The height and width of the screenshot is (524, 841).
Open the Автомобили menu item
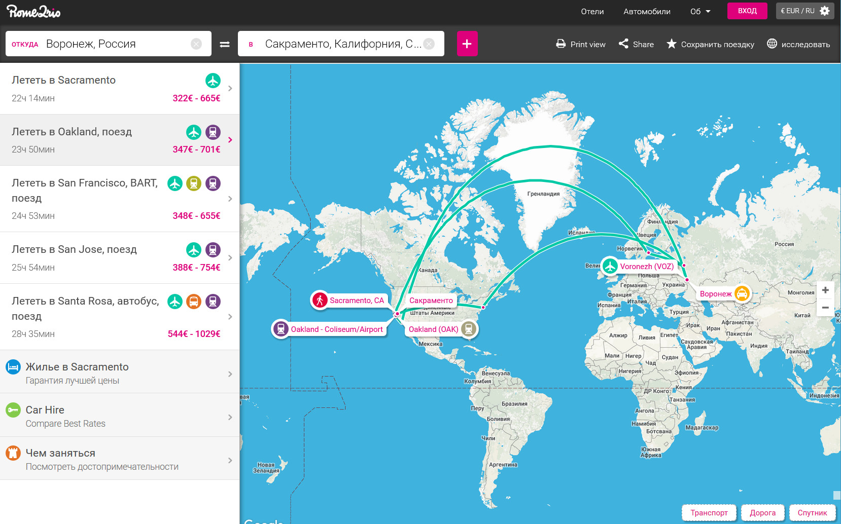647,11
